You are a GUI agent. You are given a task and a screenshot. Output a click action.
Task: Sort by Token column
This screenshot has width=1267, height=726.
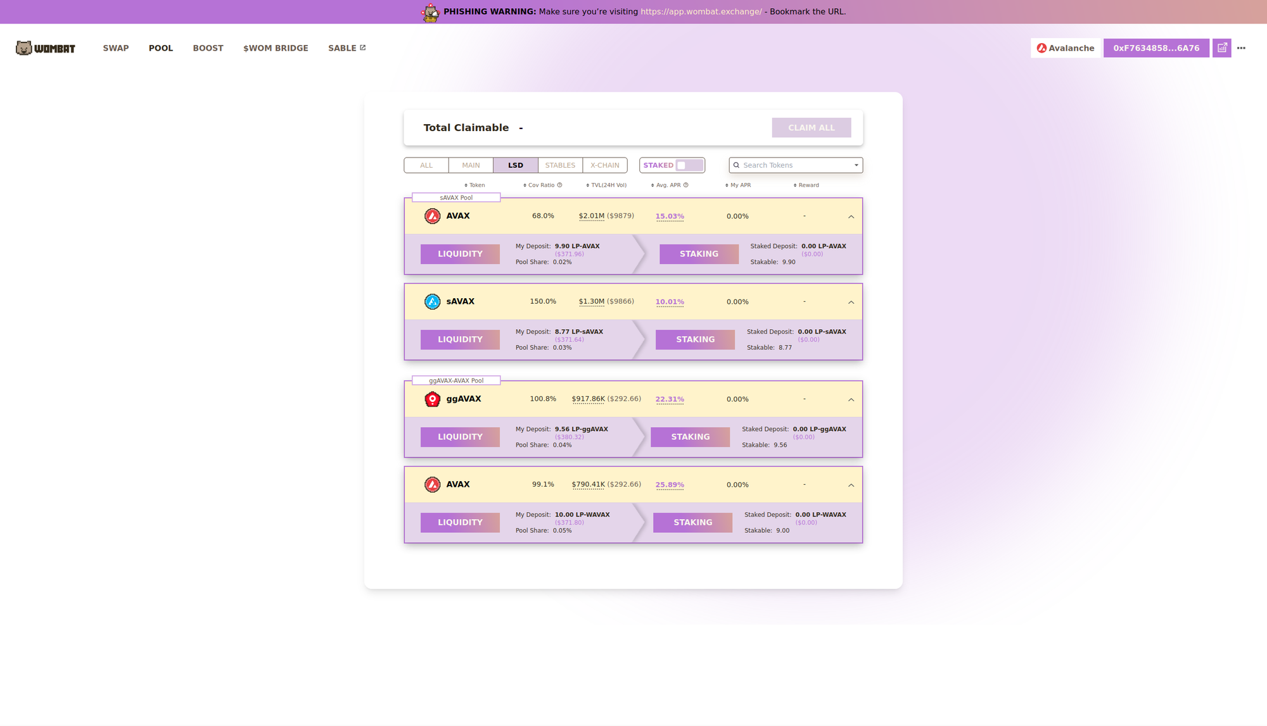point(474,185)
